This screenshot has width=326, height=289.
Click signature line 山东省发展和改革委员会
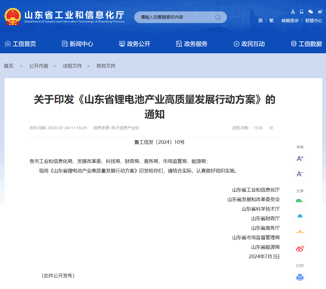254,199
